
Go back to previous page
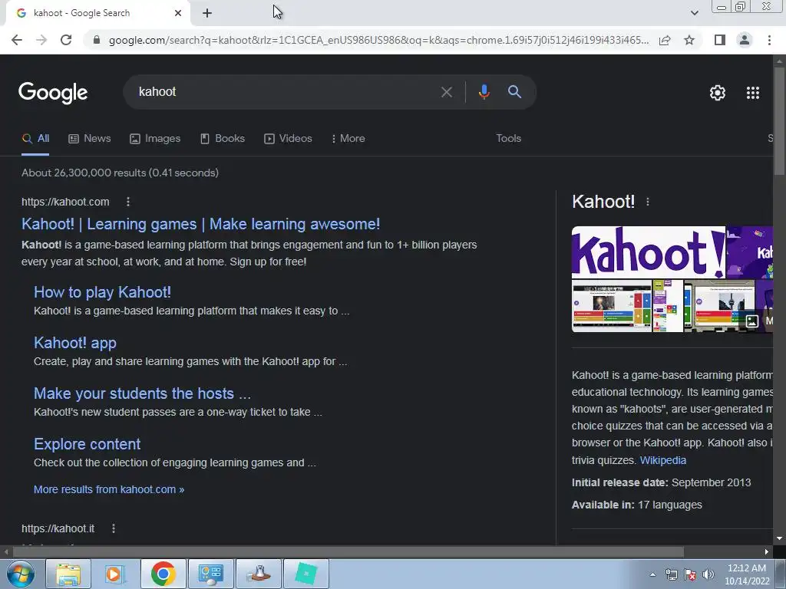click(x=17, y=40)
